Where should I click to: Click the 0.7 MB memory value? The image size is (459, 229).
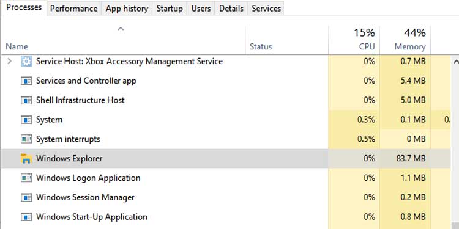click(412, 61)
